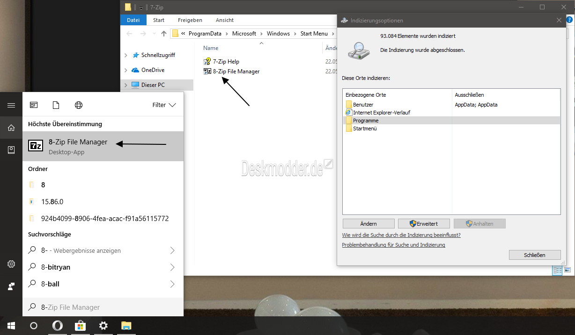Expand Dieser PC in navigation pane
Screen dimensions: 575x335
point(125,85)
